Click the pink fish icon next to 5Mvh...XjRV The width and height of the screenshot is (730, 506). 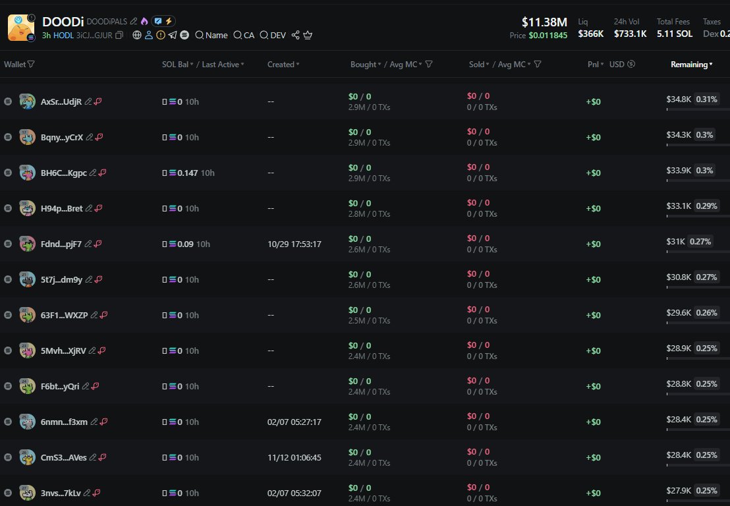pyautogui.click(x=102, y=351)
